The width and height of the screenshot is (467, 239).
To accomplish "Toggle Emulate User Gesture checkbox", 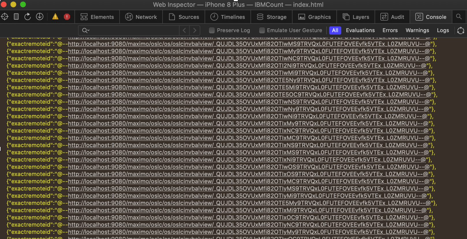I will (x=262, y=30).
